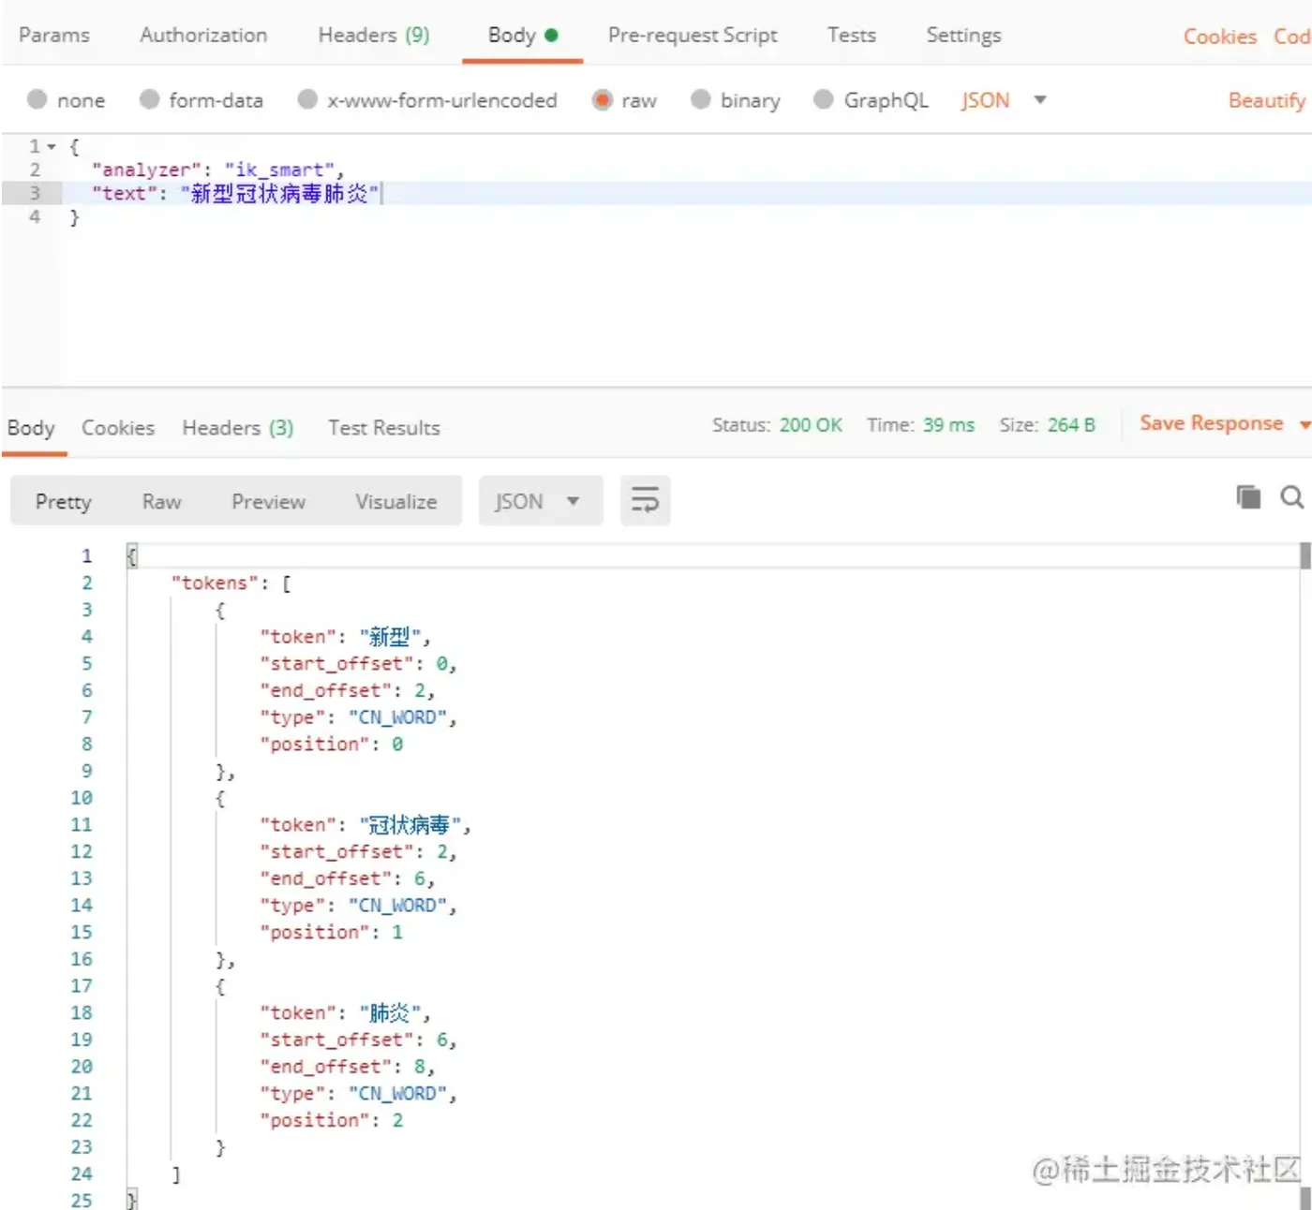Select the Preview response view

(x=268, y=501)
